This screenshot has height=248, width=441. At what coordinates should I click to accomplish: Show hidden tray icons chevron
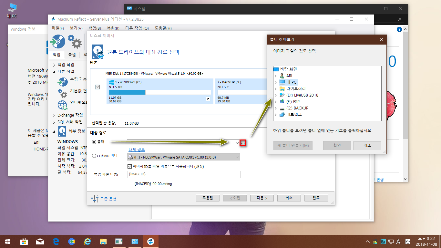point(367,242)
